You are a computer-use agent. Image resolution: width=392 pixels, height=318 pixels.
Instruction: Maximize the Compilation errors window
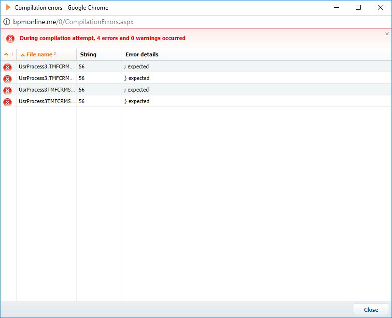(x=358, y=8)
